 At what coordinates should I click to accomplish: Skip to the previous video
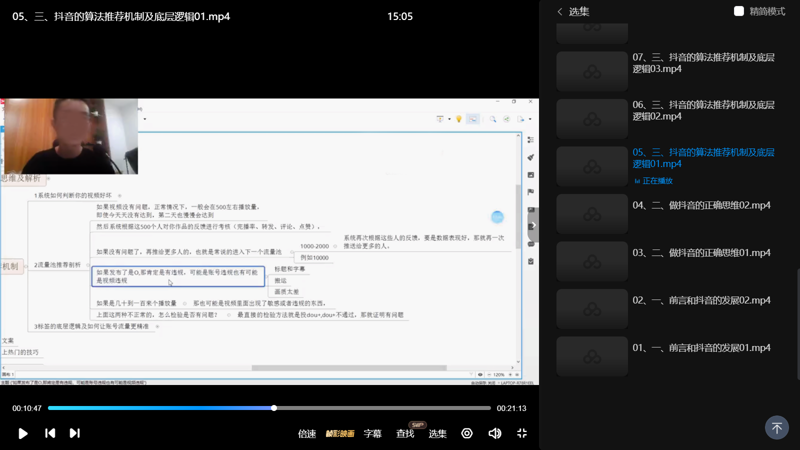pyautogui.click(x=50, y=433)
